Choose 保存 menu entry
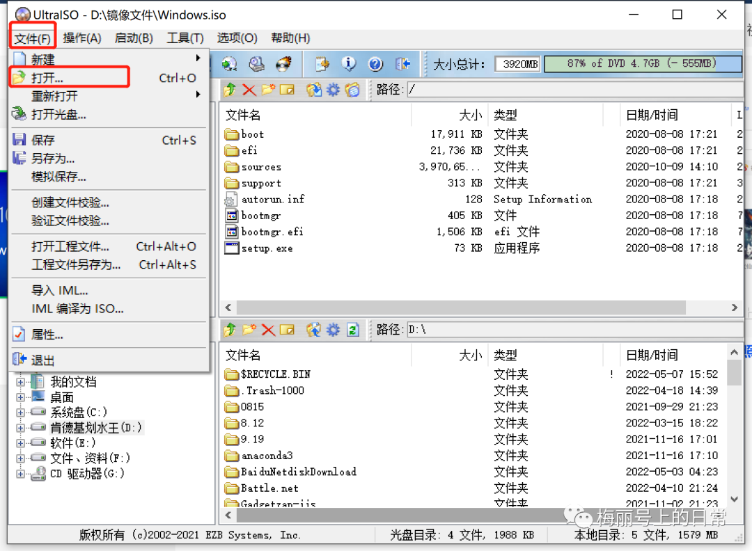752x551 pixels. (x=109, y=140)
